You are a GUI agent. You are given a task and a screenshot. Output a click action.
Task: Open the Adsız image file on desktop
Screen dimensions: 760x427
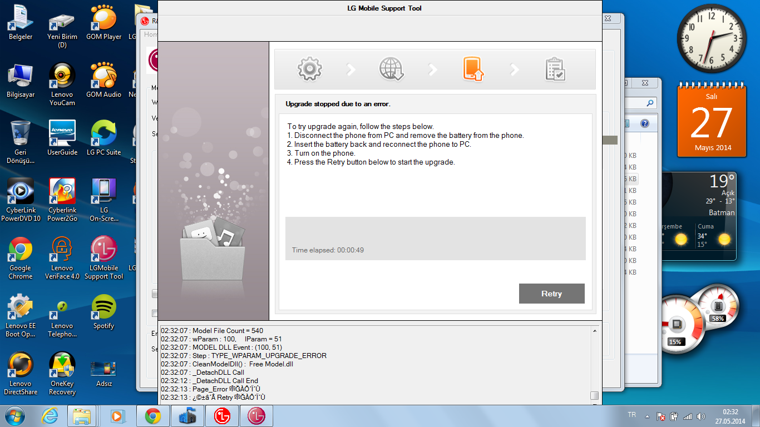[103, 374]
